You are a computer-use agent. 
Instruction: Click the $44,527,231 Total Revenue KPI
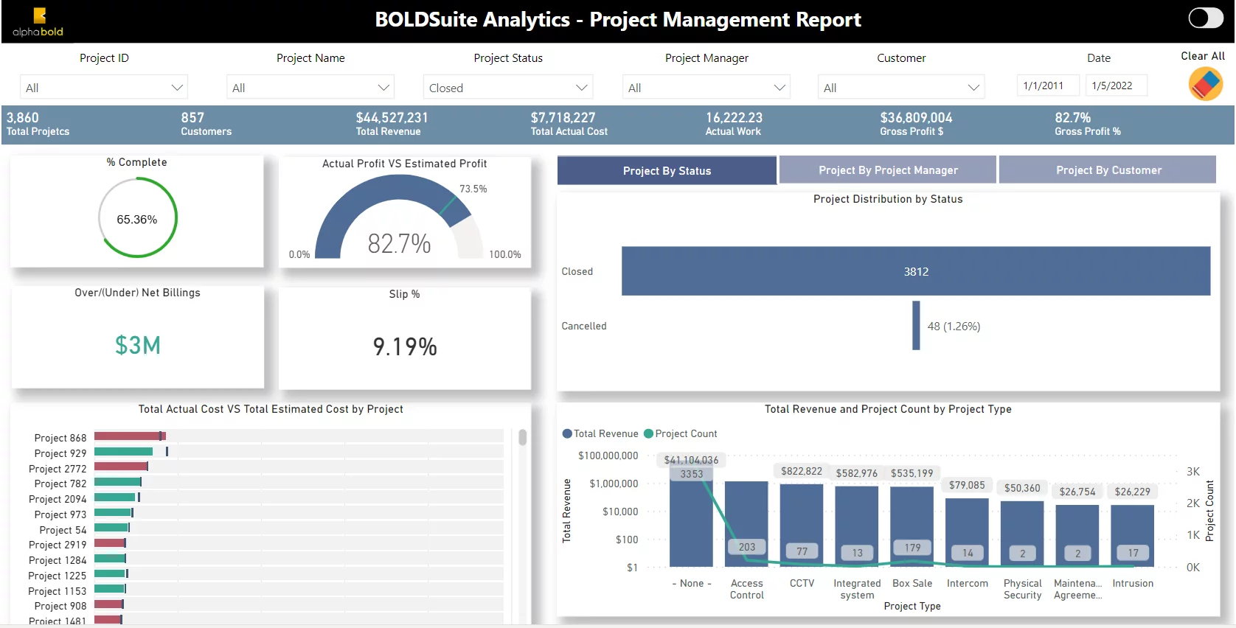pyautogui.click(x=392, y=123)
